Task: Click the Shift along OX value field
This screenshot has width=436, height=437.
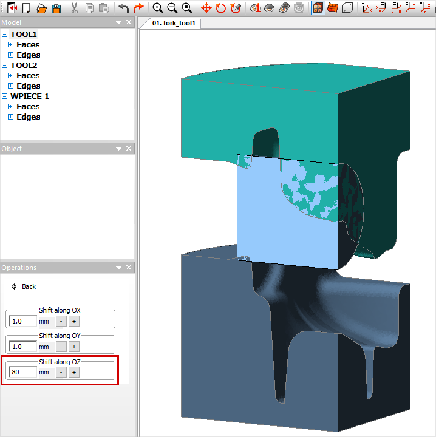Action: [x=22, y=321]
